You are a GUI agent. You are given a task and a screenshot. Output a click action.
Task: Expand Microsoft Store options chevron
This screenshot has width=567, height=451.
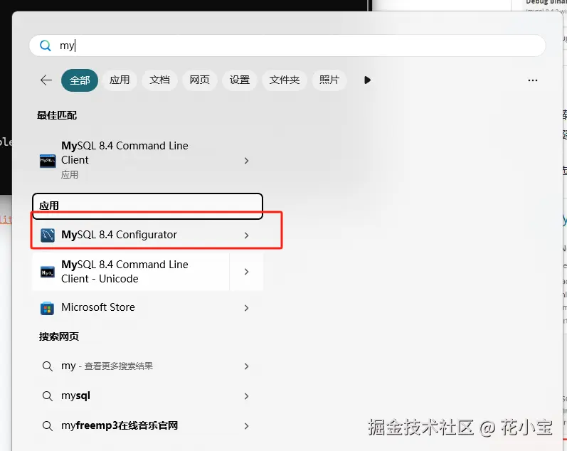coord(246,308)
